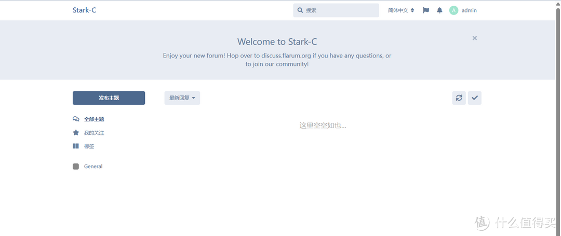Go to Stark-C forum home title
This screenshot has width=561, height=236.
point(85,10)
